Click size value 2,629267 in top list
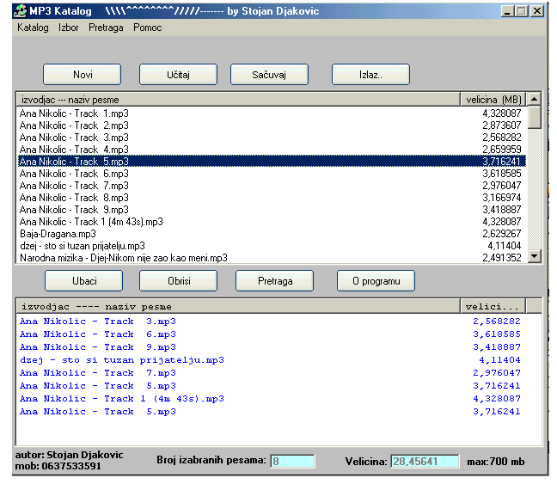The image size is (557, 484). [x=502, y=234]
